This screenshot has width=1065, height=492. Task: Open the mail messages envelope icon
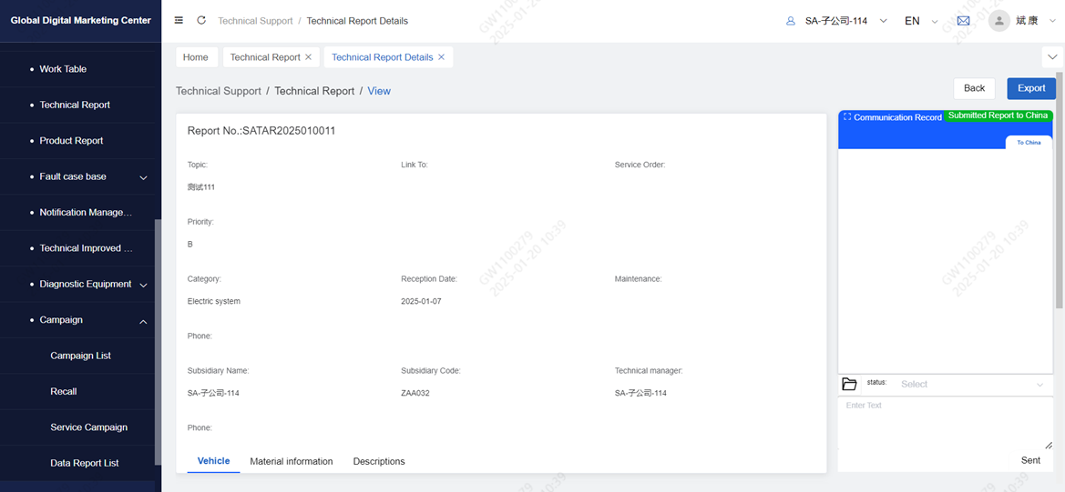(963, 20)
